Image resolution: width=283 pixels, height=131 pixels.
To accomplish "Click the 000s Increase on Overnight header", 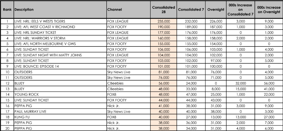I will click(x=269, y=10).
